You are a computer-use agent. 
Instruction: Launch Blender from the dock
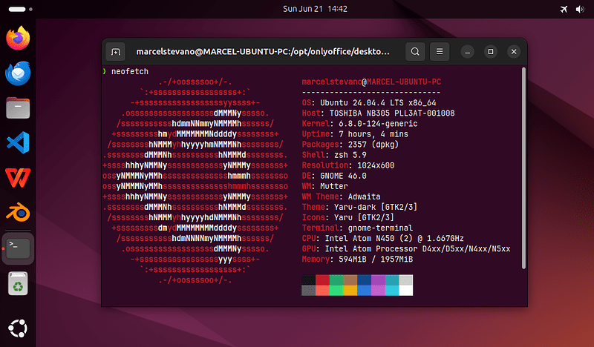(18, 213)
